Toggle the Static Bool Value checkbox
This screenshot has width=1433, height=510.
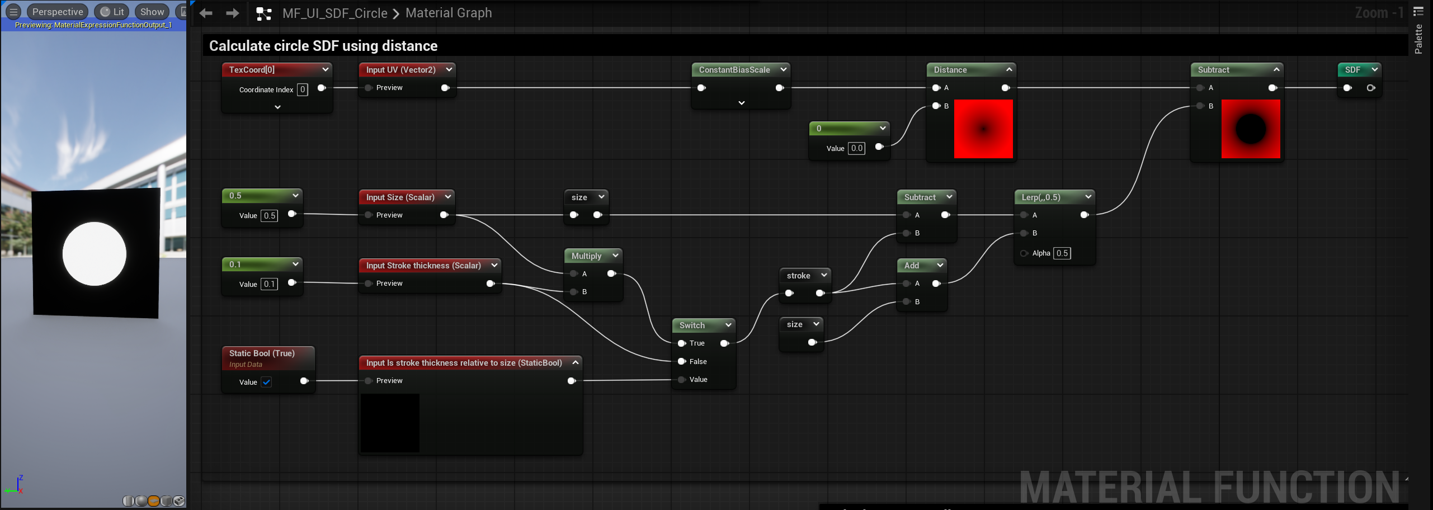click(266, 382)
